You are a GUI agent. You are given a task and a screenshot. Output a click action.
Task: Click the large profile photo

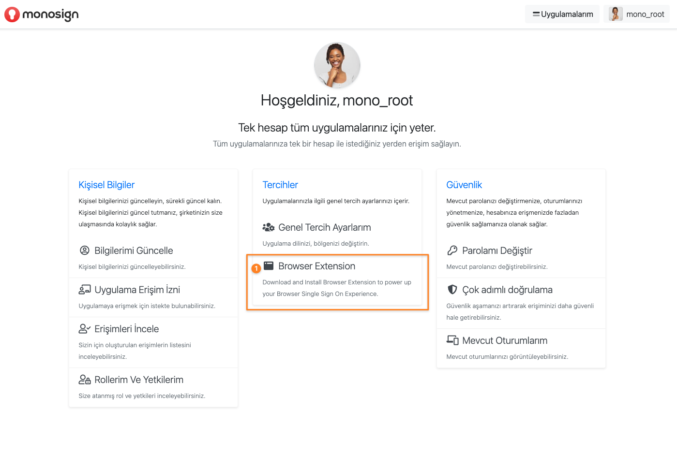point(337,65)
